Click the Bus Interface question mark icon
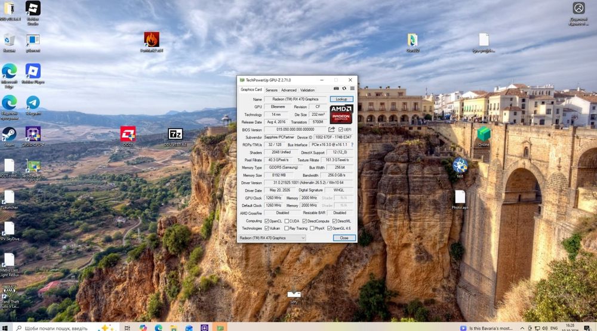The height and width of the screenshot is (331, 597). (x=352, y=145)
